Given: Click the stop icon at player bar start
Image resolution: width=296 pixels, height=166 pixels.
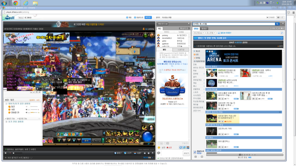Looking at the screenshot, I should 6,153.
